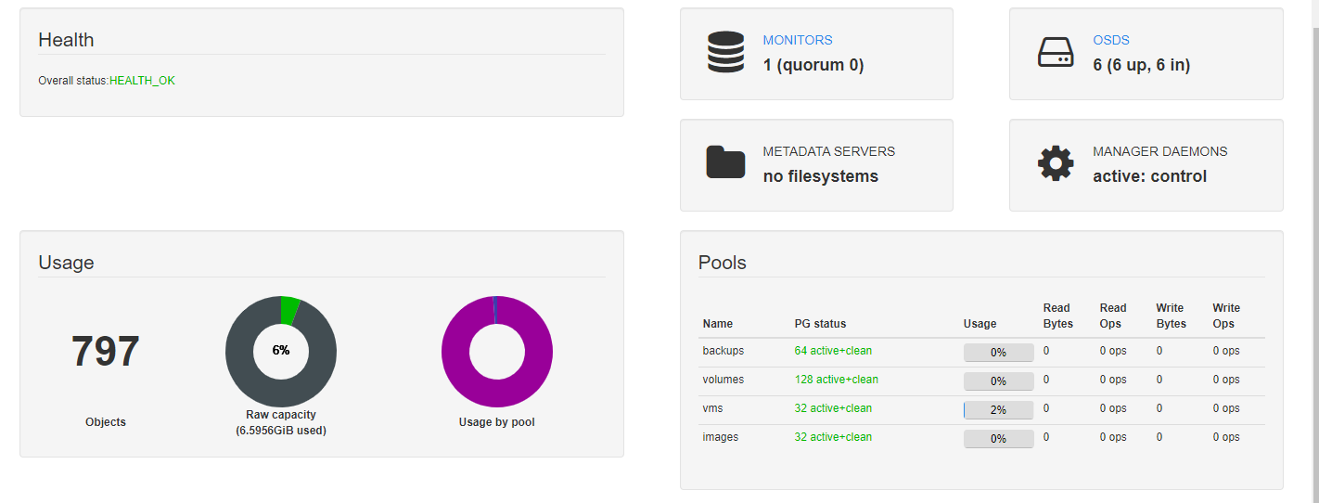Open the OSDS link
Image resolution: width=1319 pixels, height=503 pixels.
(x=1111, y=40)
